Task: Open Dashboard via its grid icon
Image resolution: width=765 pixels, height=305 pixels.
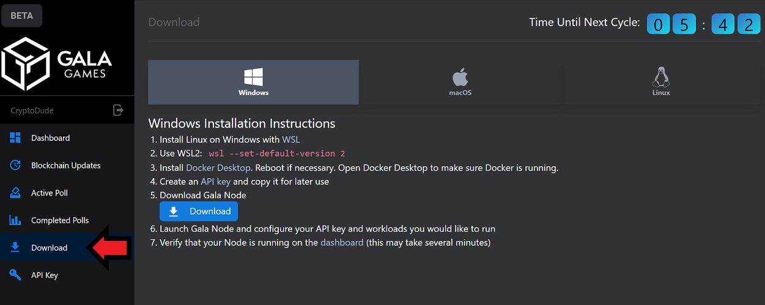Action: (x=15, y=138)
